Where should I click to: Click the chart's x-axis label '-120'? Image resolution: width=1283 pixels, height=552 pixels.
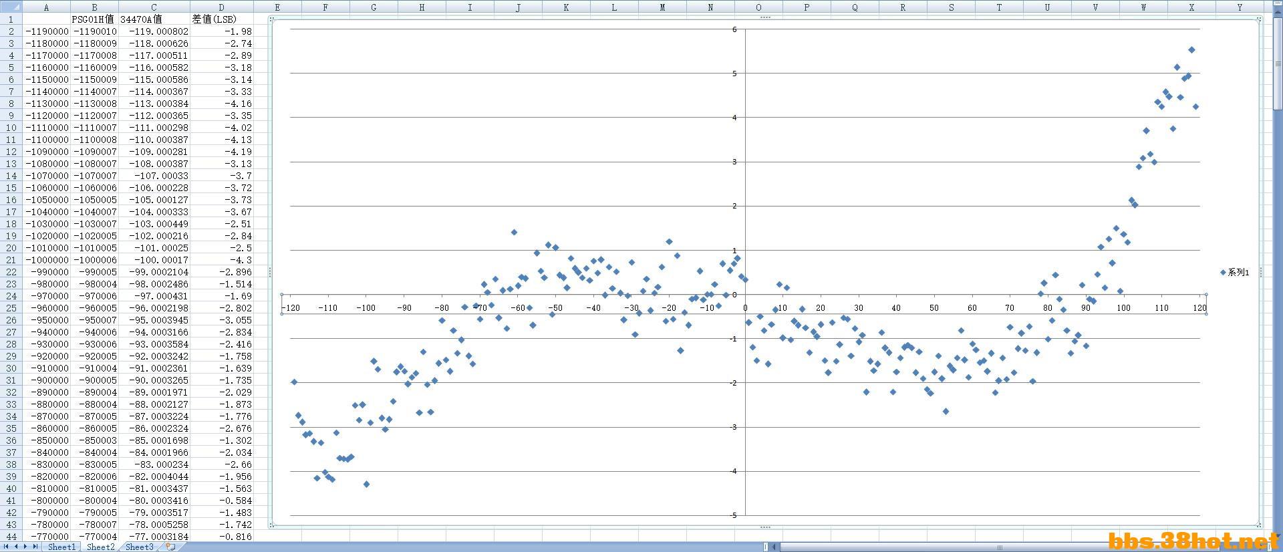[291, 308]
